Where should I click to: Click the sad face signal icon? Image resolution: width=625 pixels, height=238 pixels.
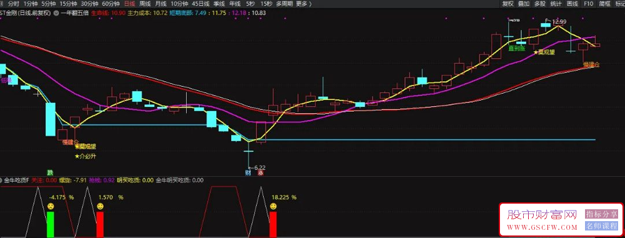tap(51, 207)
